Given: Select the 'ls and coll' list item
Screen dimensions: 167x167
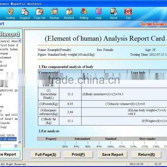Looking at the screenshot, I should 9,115.
